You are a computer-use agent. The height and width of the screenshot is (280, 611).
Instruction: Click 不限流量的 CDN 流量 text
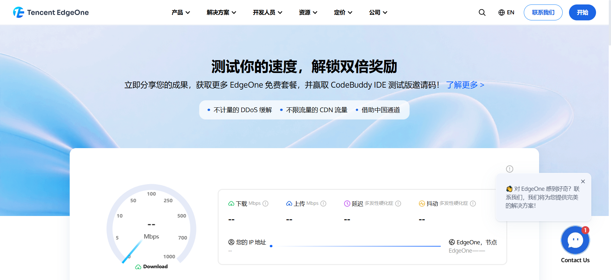click(x=317, y=110)
